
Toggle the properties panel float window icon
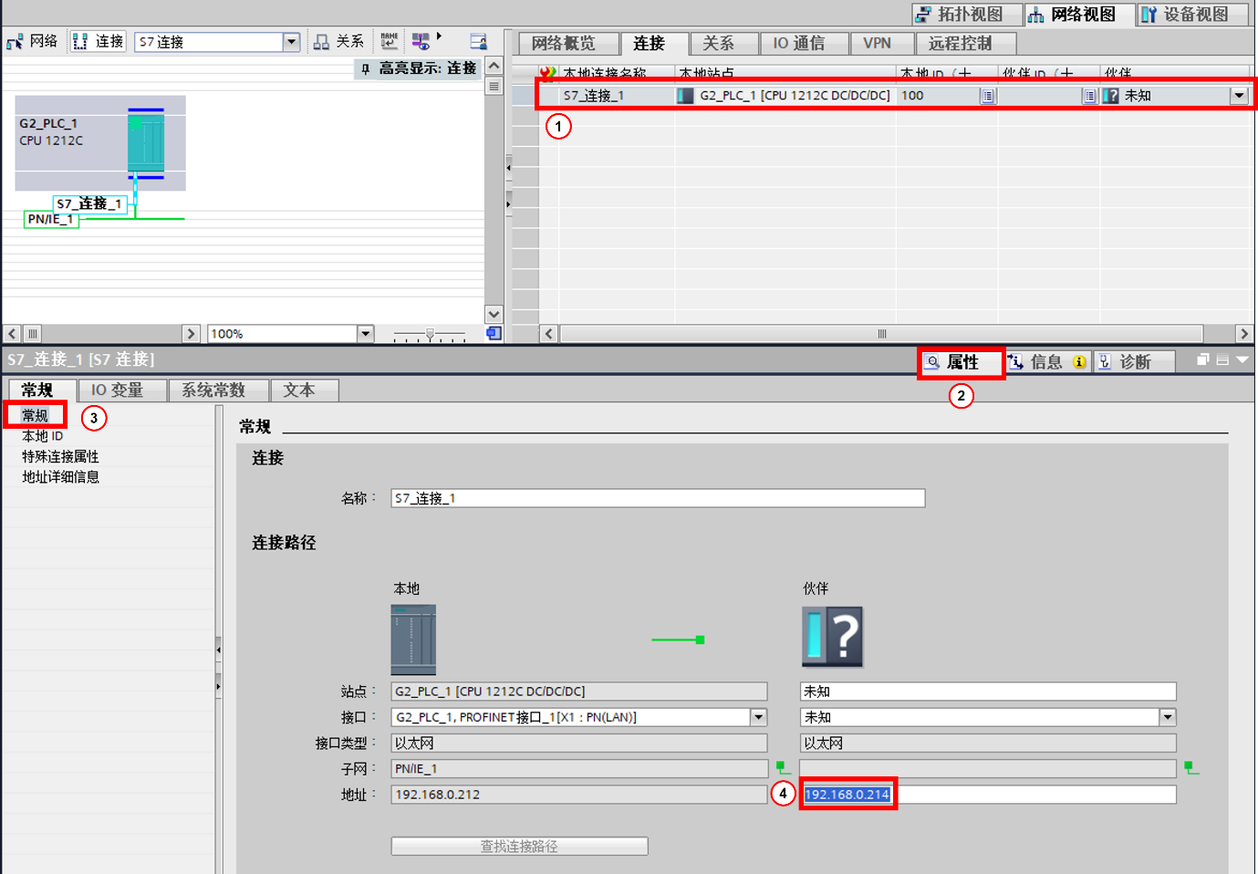1202,360
